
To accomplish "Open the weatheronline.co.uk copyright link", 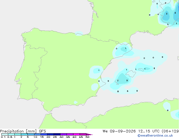I will [x=155, y=135].
